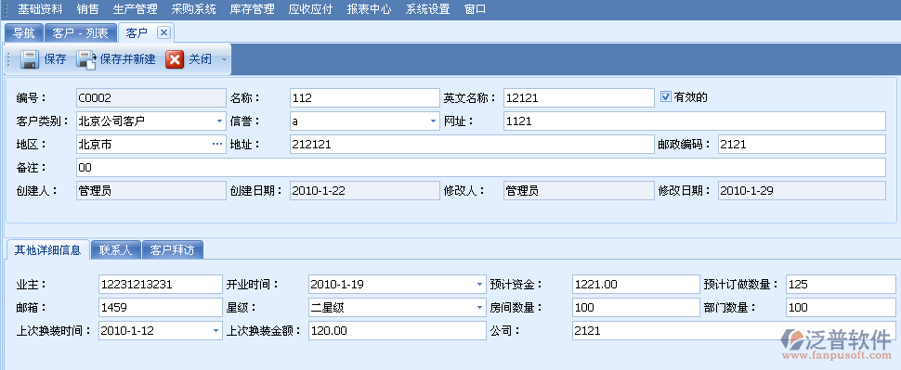Switch to the 联系人 tab

115,250
